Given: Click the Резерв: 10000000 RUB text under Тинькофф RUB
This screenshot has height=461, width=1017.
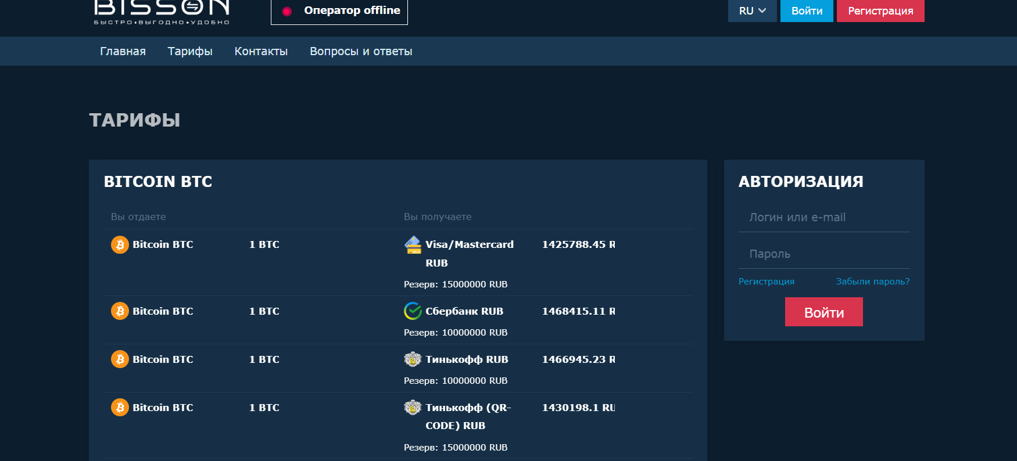Looking at the screenshot, I should (x=456, y=381).
